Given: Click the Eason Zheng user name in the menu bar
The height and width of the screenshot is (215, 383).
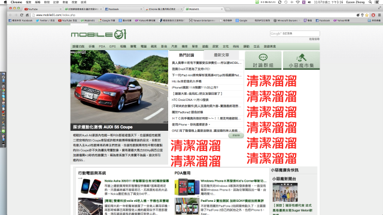Looking at the screenshot, I should point(355,2).
